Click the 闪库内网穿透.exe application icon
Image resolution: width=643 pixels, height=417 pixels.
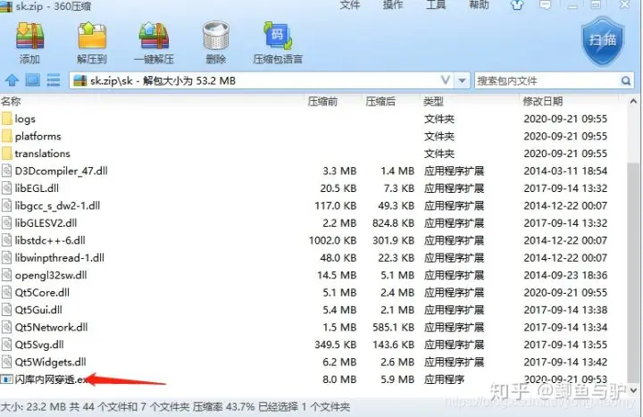6,379
